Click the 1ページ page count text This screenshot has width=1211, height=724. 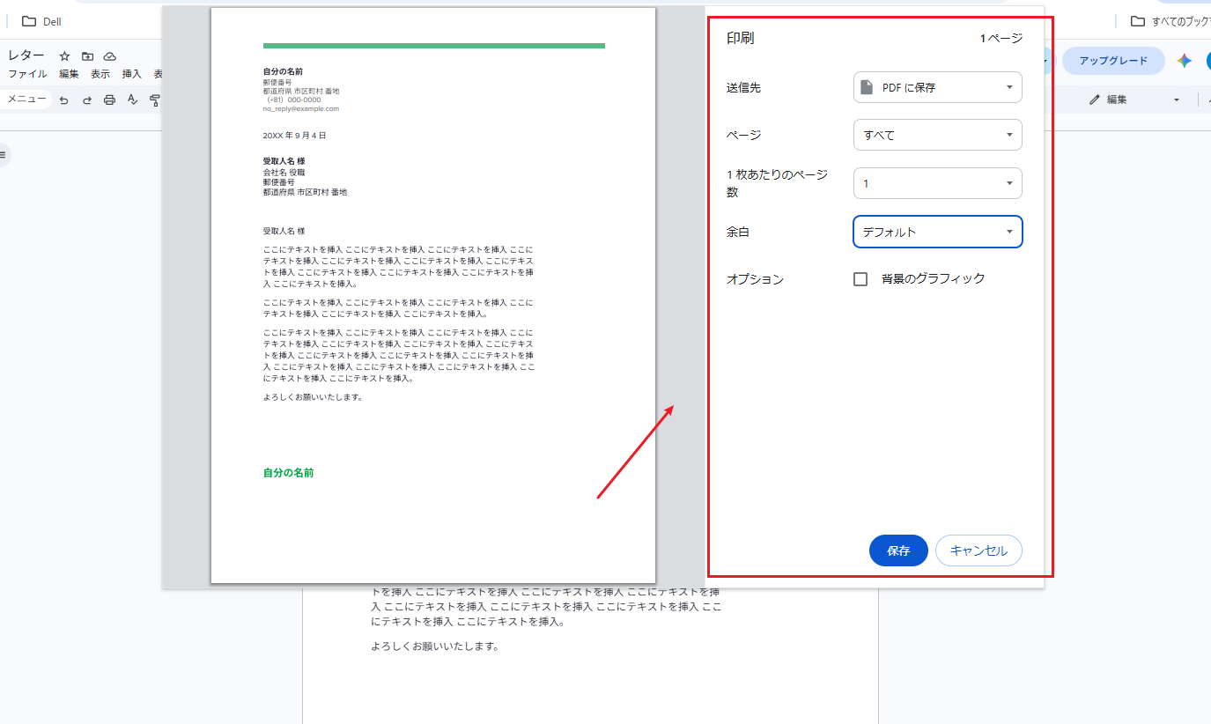1001,39
